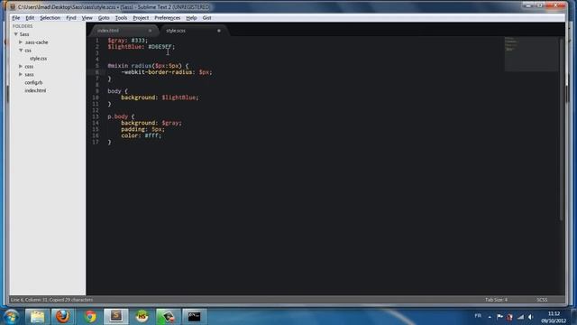Open style.css in the sidebar
577x325 pixels.
[38, 59]
